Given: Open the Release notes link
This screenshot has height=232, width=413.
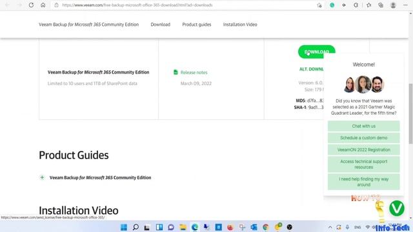Looking at the screenshot, I should tap(194, 72).
